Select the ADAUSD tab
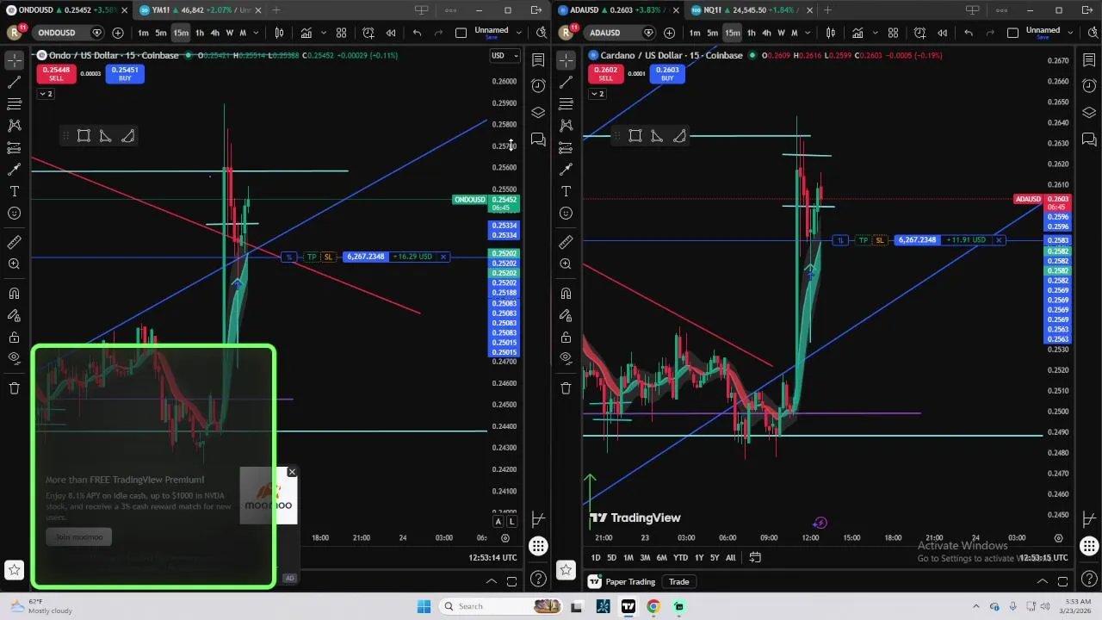The width and height of the screenshot is (1102, 620). (618, 10)
